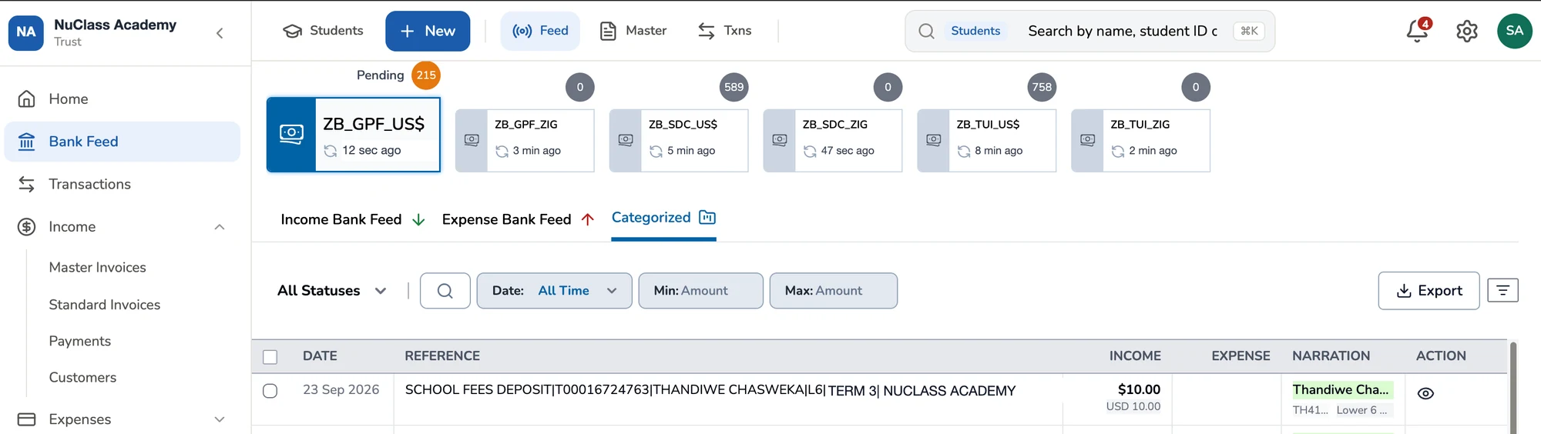Click the ⌘K shortcut badge

(x=1249, y=31)
